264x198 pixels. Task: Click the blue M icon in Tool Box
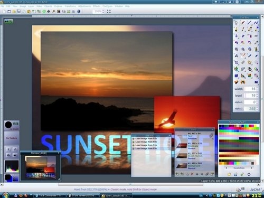[256, 82]
